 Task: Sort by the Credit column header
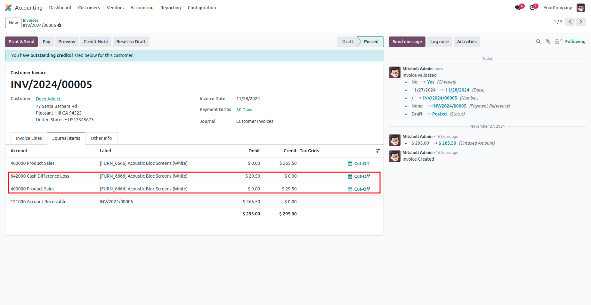tap(290, 151)
